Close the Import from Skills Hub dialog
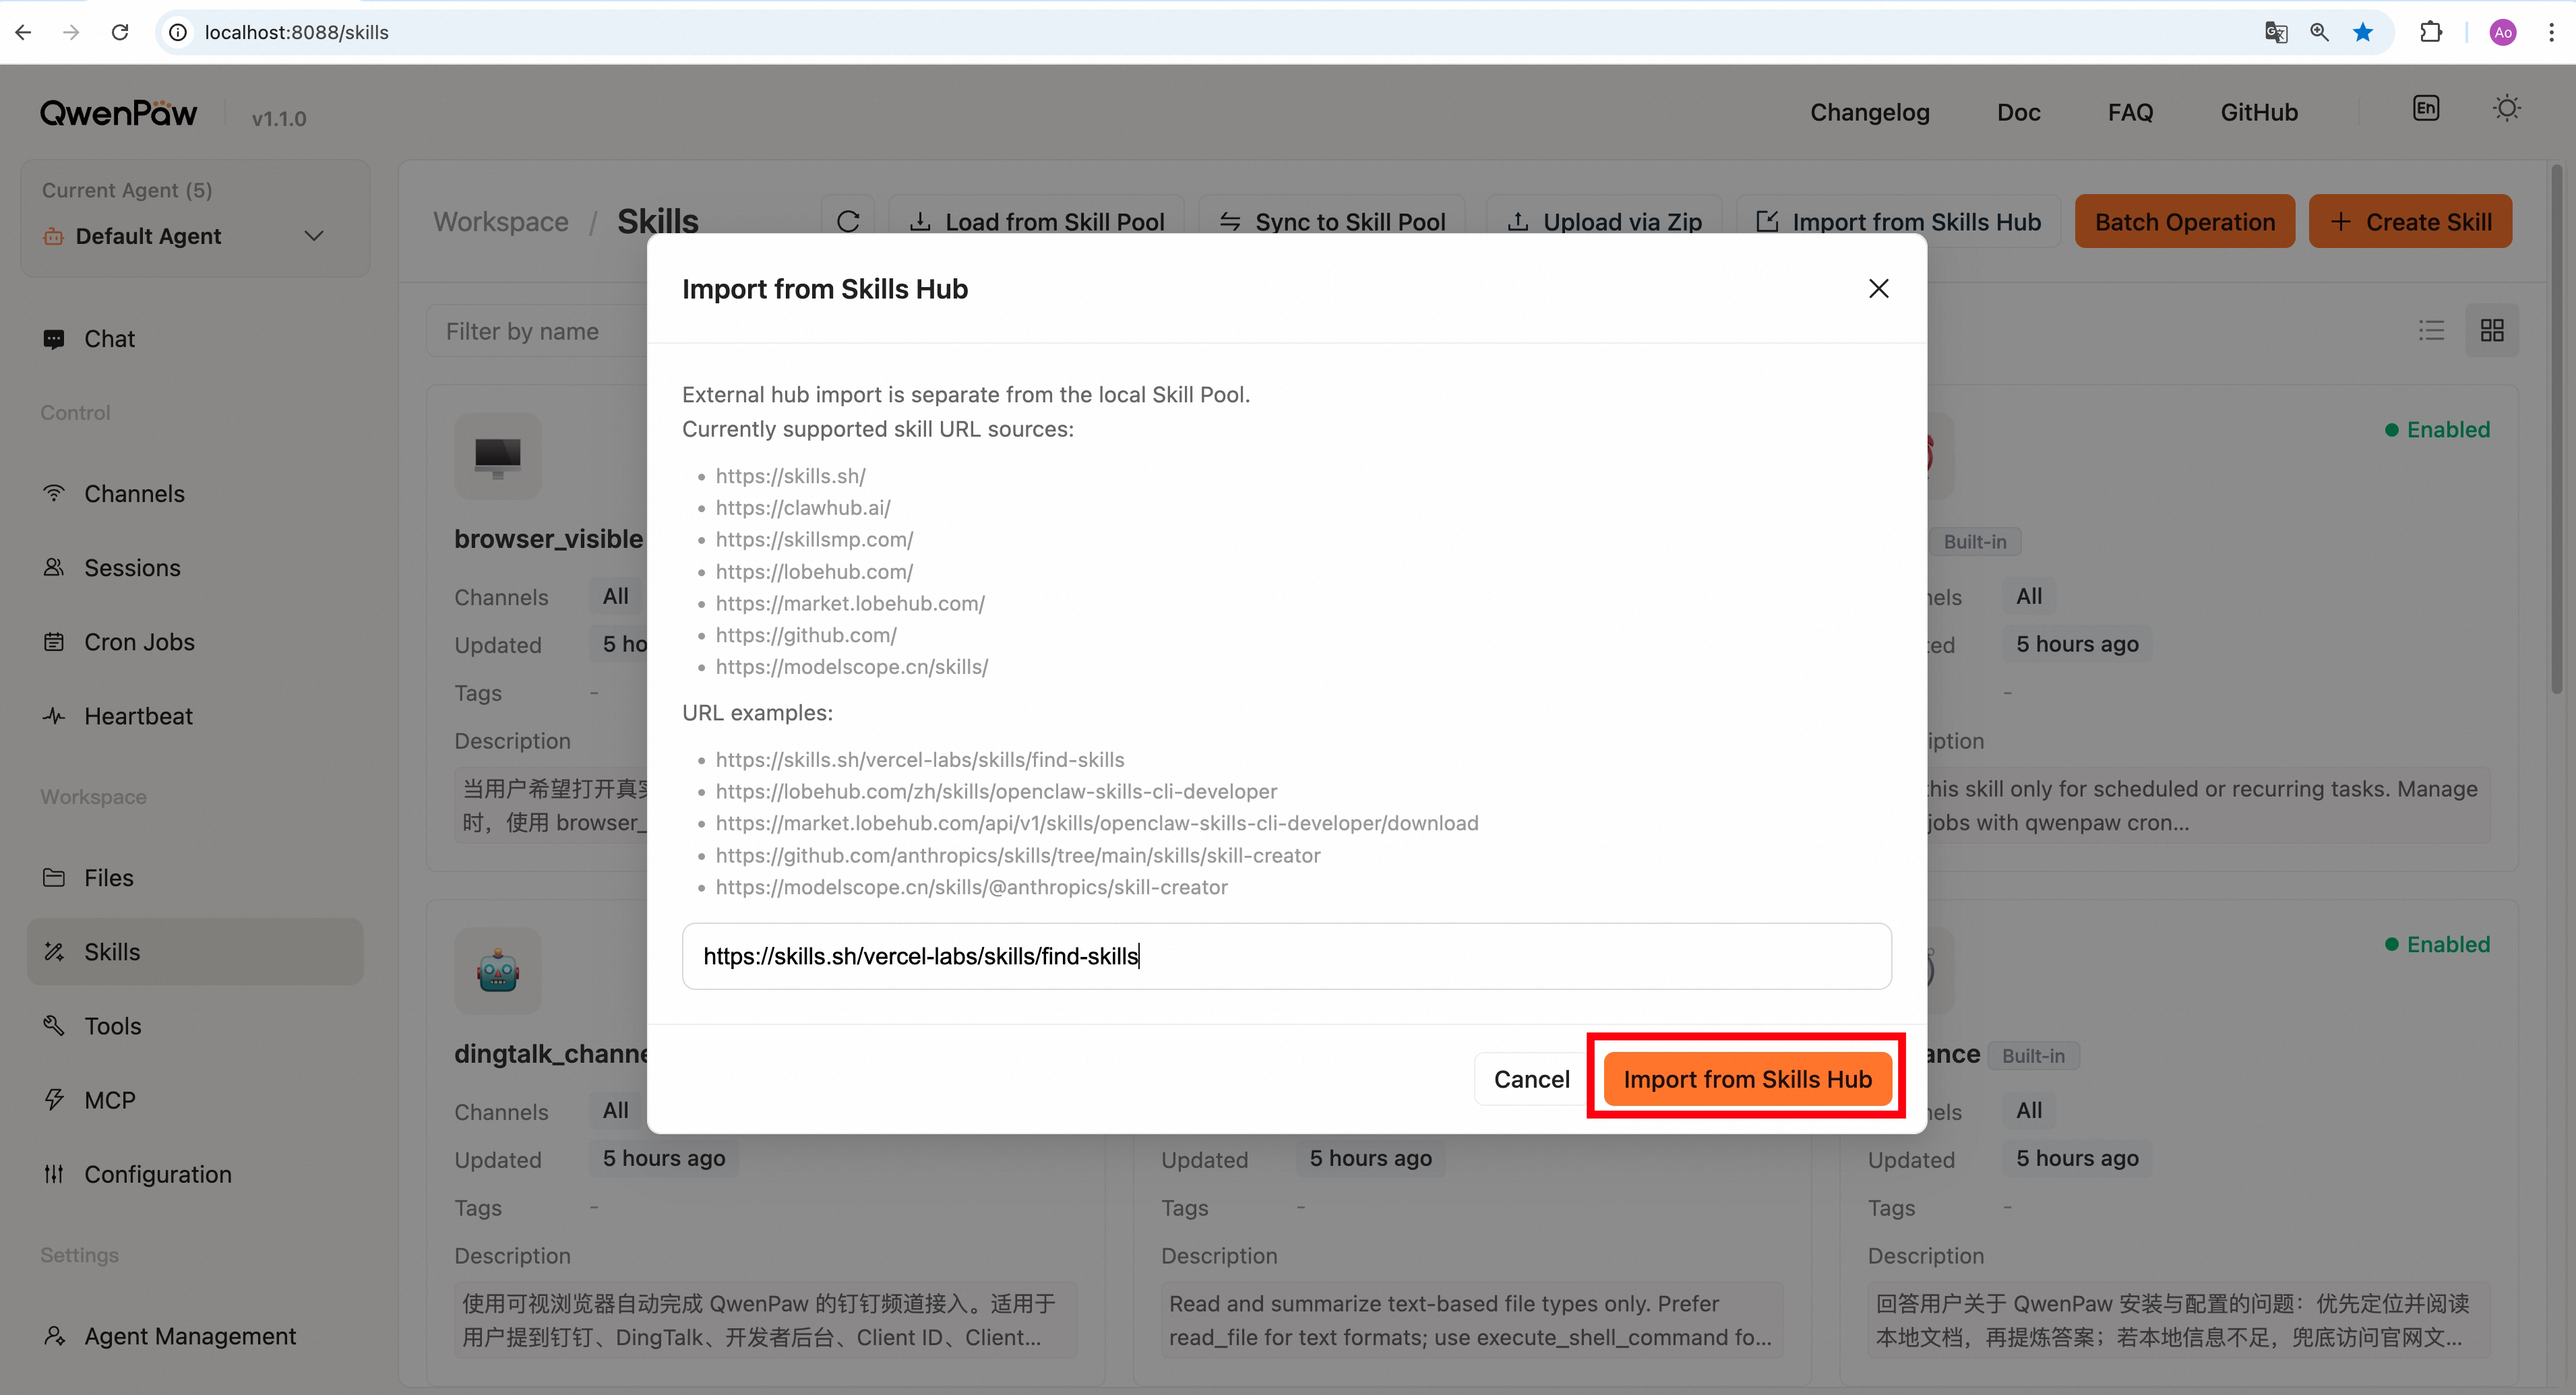This screenshot has width=2576, height=1395. (1879, 289)
